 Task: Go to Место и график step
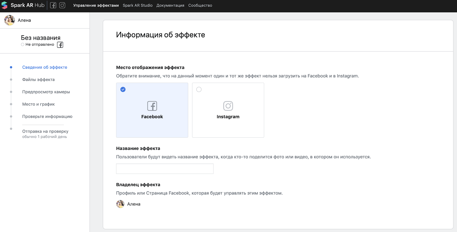click(38, 104)
